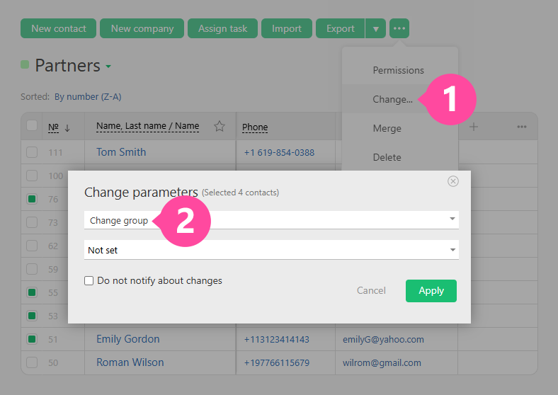Click the plus icon to add column

pos(474,127)
